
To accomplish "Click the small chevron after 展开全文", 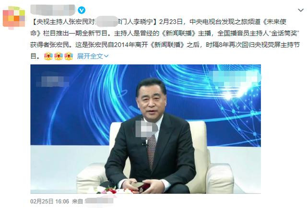I will click(106, 57).
